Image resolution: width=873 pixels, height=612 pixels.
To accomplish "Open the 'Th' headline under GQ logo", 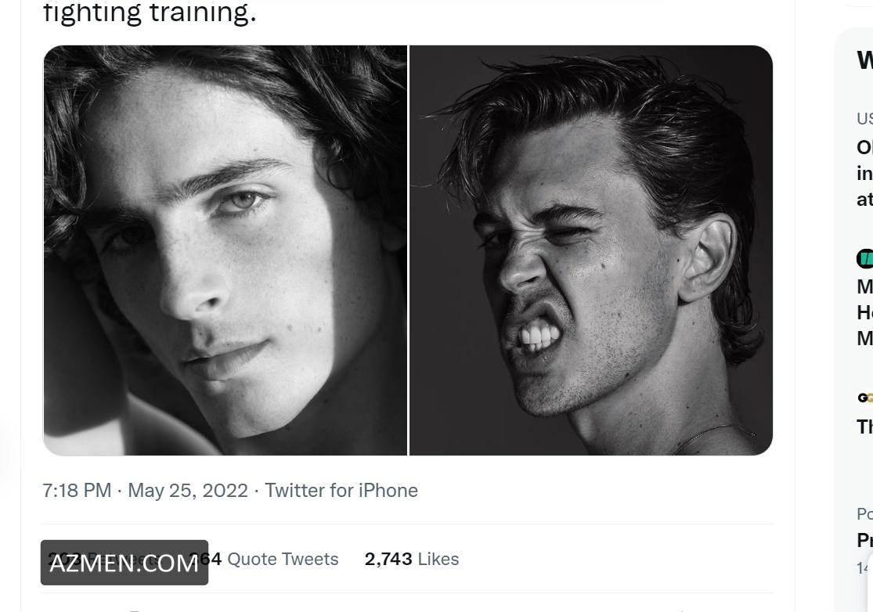I will [864, 427].
